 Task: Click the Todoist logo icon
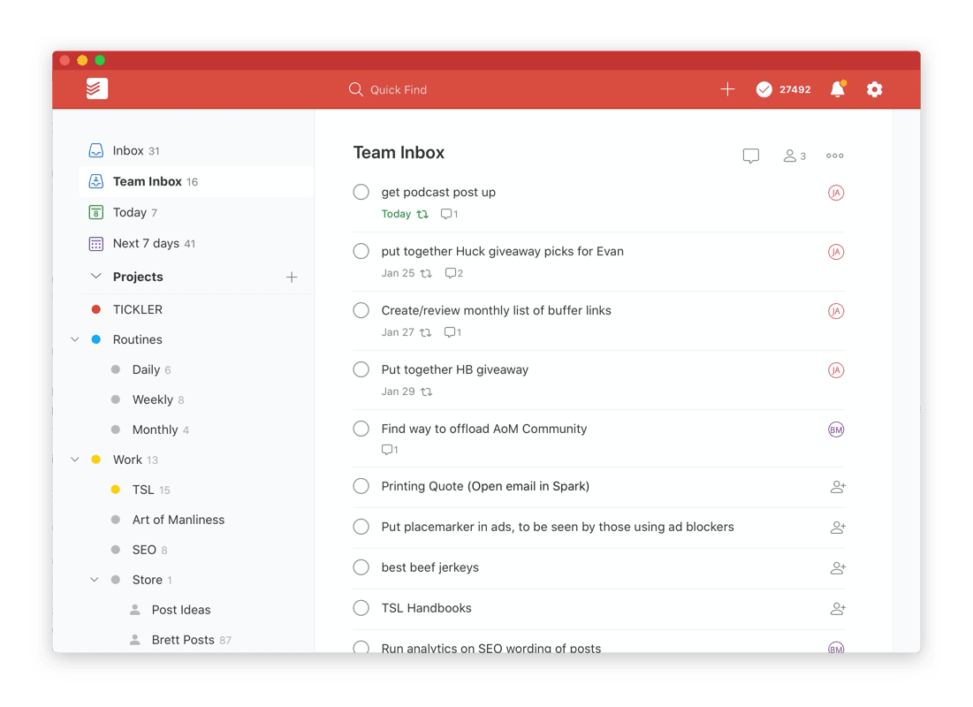pyautogui.click(x=96, y=88)
